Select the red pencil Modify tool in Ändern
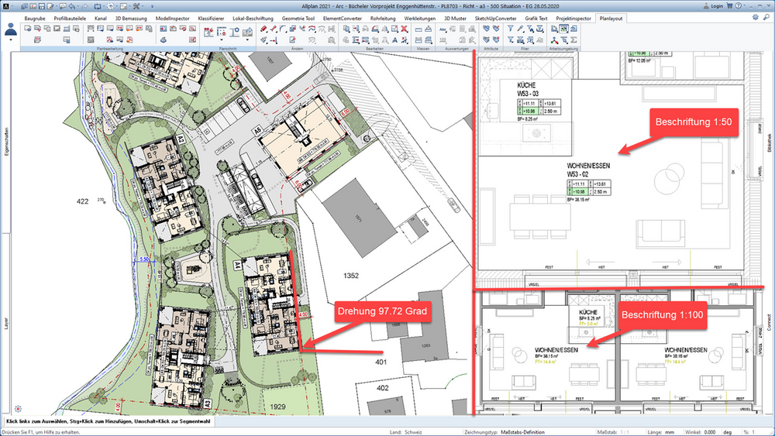Image resolution: width=775 pixels, height=436 pixels. coord(263,29)
